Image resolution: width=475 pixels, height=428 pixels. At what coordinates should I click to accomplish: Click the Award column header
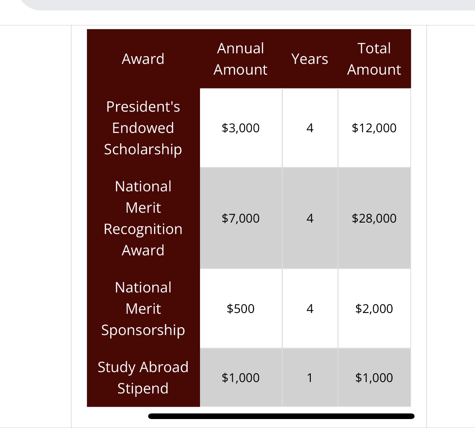pyautogui.click(x=143, y=59)
